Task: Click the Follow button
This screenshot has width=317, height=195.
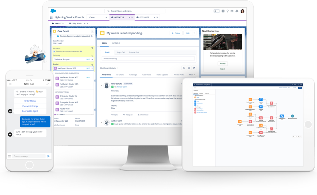Action: (x=176, y=33)
